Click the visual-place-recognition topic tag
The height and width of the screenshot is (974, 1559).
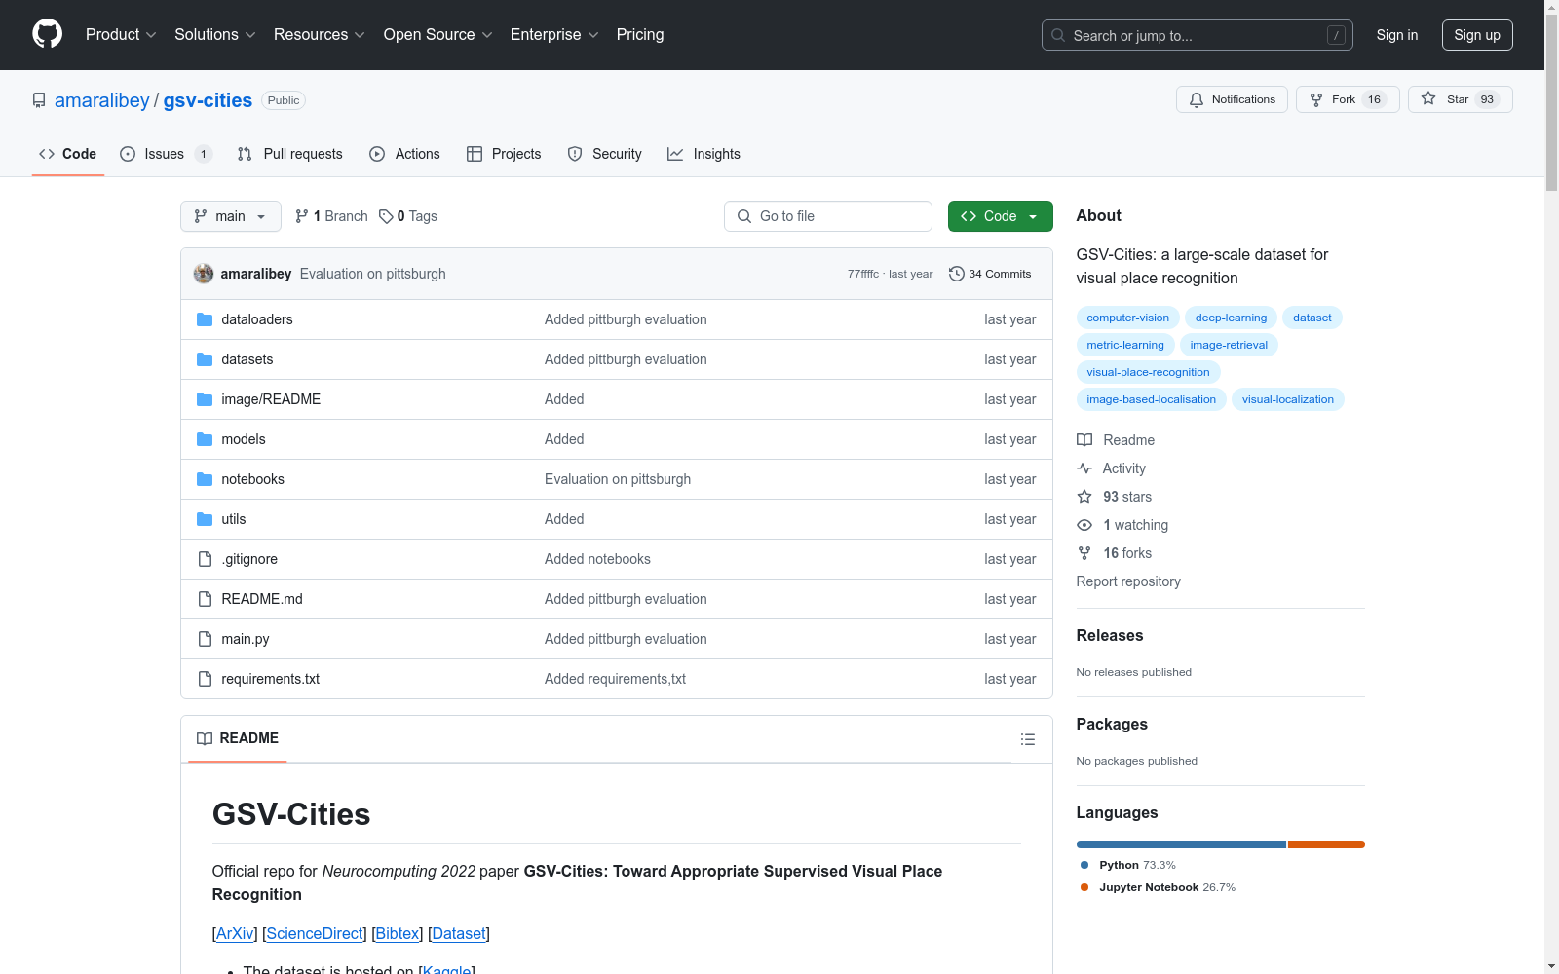1148,372
